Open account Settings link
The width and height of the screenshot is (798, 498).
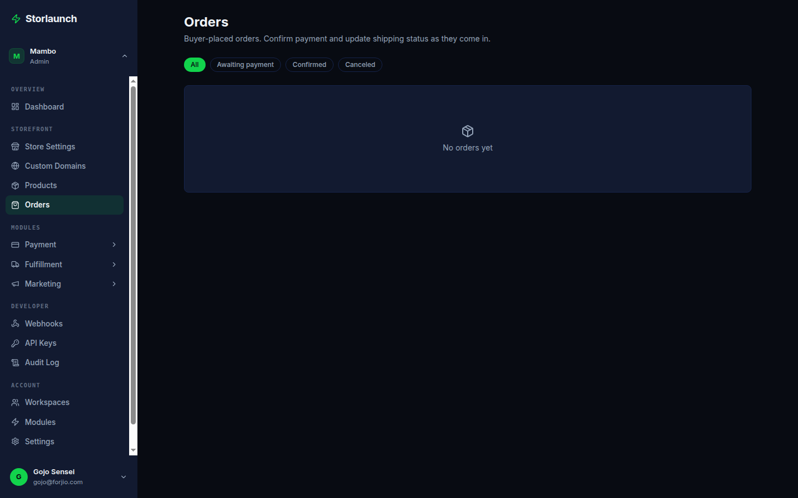64,442
